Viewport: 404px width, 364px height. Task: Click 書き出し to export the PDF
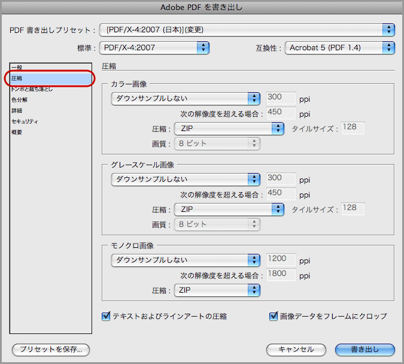(x=364, y=350)
